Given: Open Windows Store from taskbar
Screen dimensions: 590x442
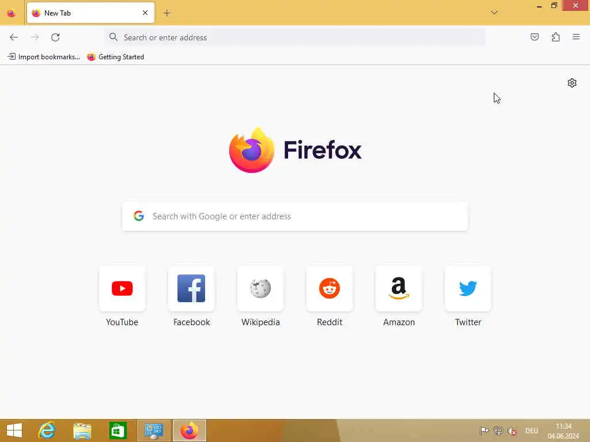Looking at the screenshot, I should 118,430.
